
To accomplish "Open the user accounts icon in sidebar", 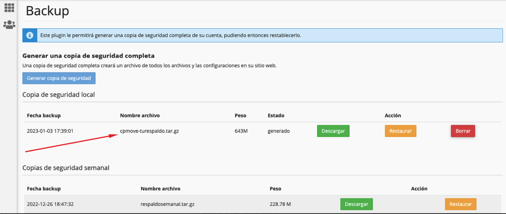I will pos(9,25).
